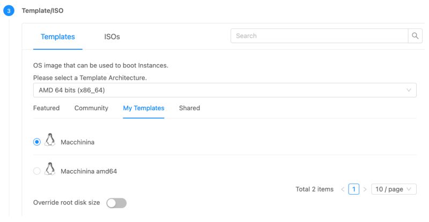The height and width of the screenshot is (222, 429).
Task: Open the Community templates tab
Action: tap(91, 108)
